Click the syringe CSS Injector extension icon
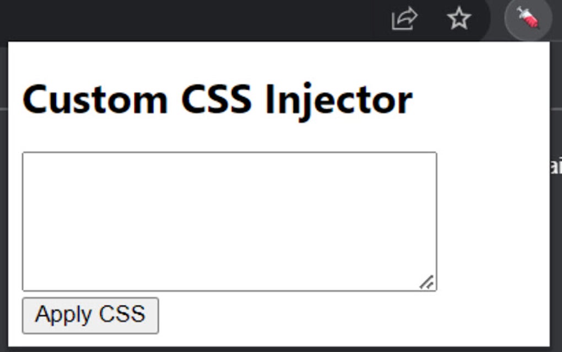562x352 pixels. click(x=527, y=20)
